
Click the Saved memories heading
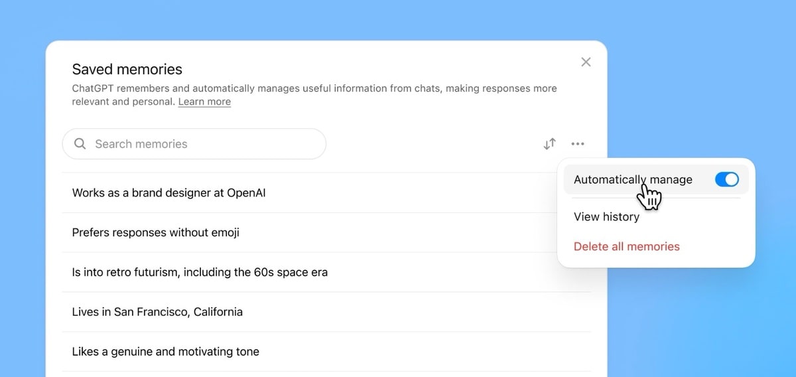[127, 69]
